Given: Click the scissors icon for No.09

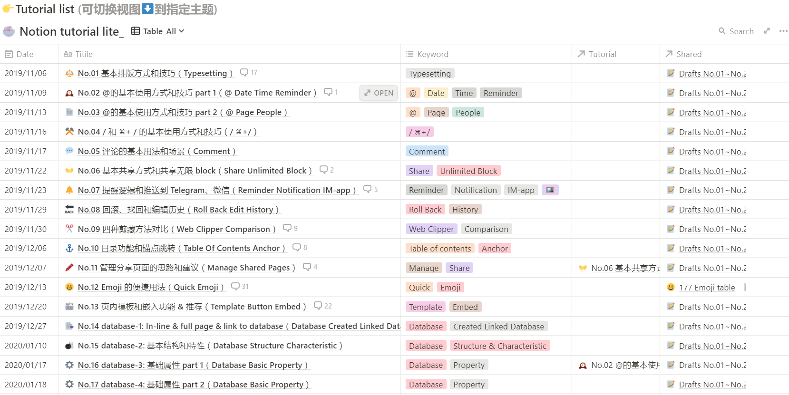Looking at the screenshot, I should coord(69,229).
